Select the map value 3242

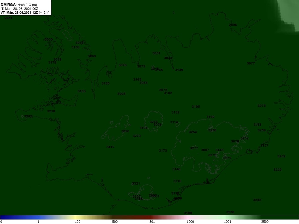(x=257, y=200)
